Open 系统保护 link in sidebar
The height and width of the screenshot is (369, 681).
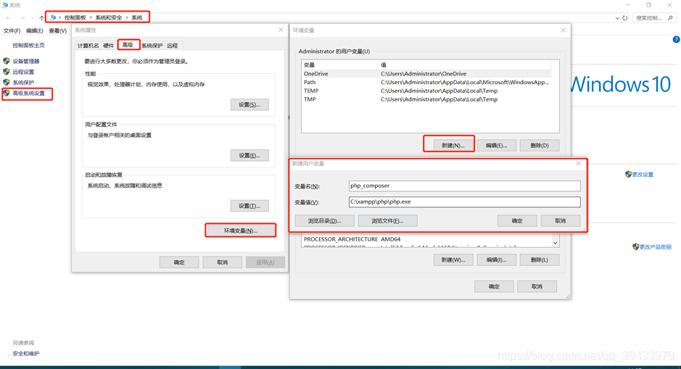(23, 83)
